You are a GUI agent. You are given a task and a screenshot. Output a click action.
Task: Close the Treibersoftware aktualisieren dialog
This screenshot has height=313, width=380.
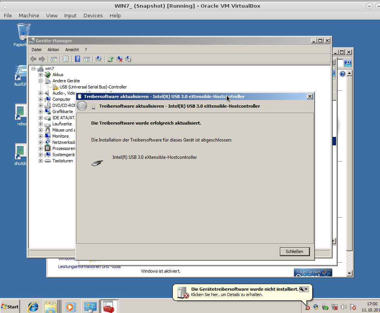[x=310, y=97]
